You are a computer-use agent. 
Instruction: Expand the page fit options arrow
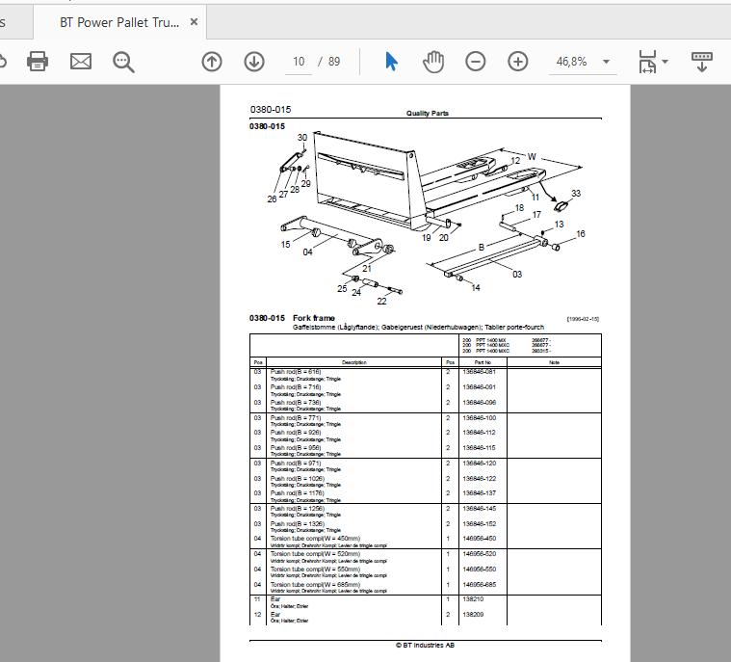(666, 62)
